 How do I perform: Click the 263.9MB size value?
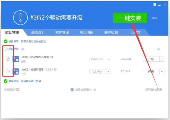(x=126, y=59)
